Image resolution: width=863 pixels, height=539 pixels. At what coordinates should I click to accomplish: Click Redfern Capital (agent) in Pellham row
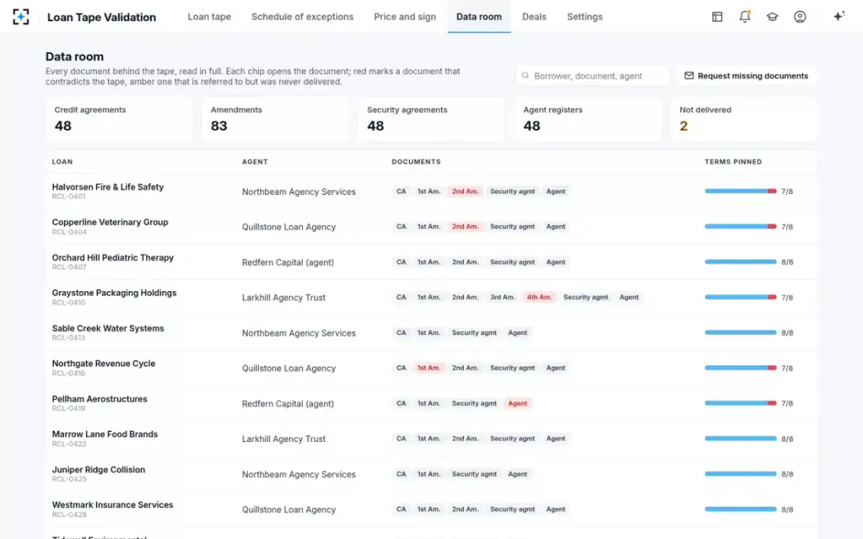[288, 404]
